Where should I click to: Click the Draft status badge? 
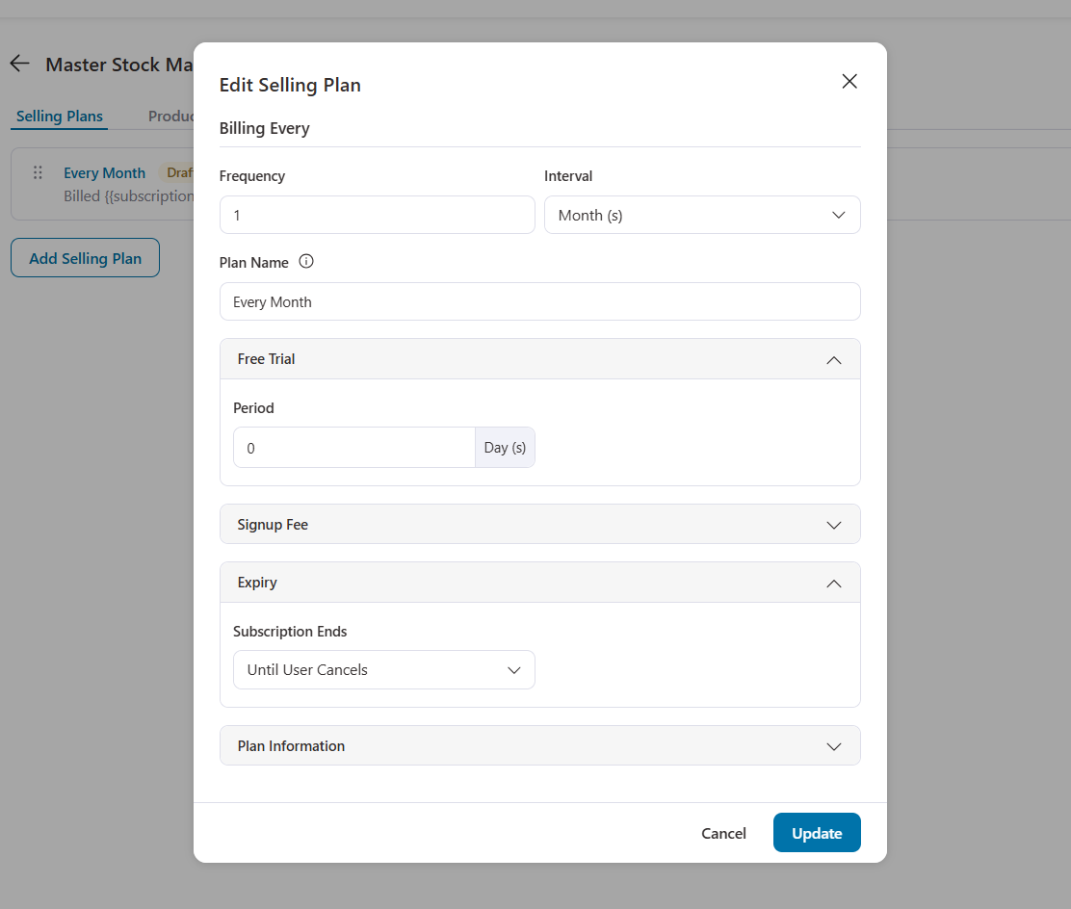tap(181, 172)
